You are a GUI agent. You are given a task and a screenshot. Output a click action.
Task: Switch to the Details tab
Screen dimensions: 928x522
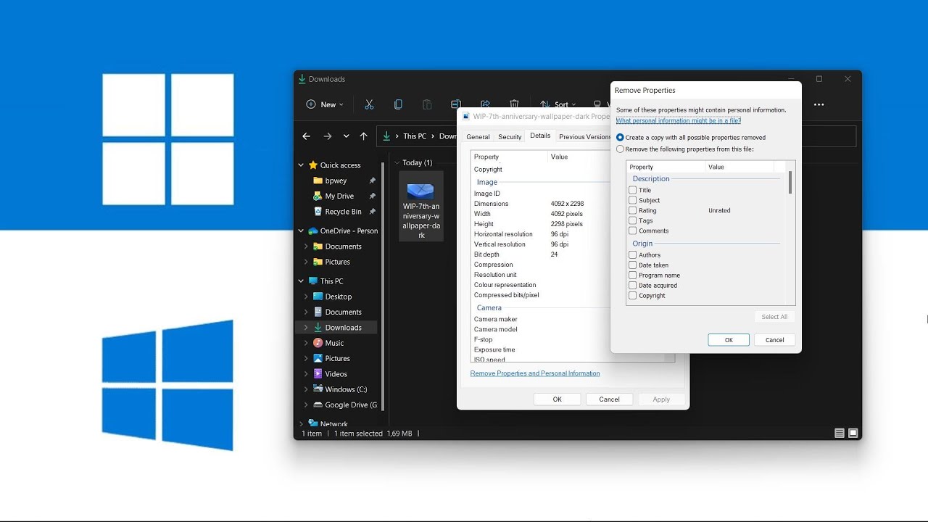coord(540,136)
